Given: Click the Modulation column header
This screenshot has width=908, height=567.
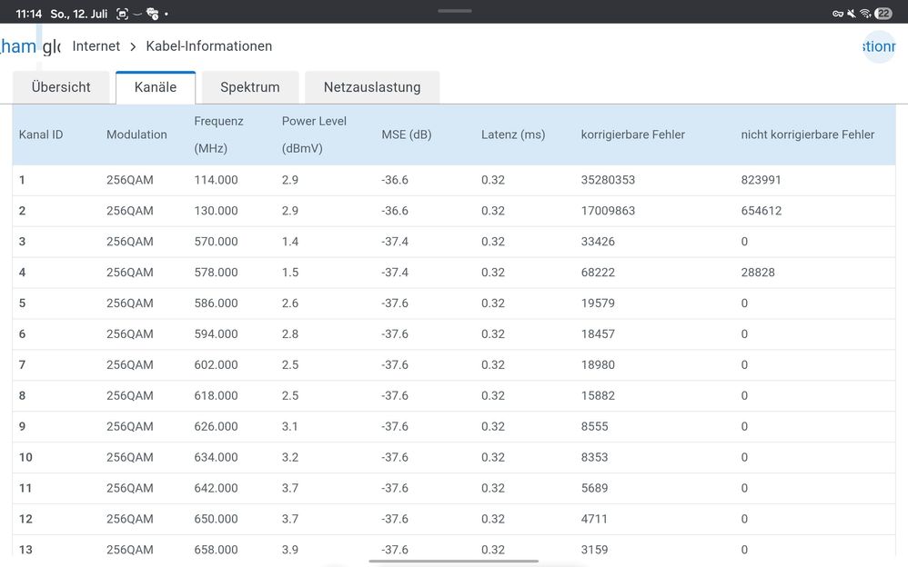Looking at the screenshot, I should coord(136,134).
